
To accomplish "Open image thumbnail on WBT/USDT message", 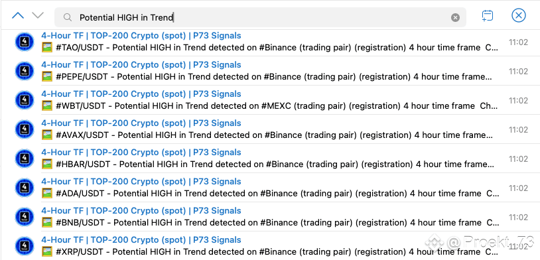I will click(47, 105).
